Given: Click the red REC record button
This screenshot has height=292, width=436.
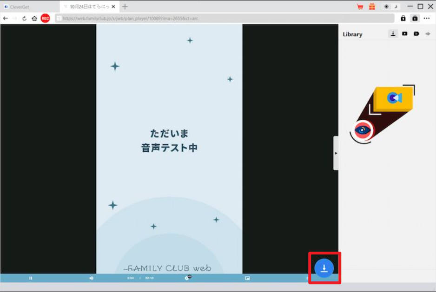Looking at the screenshot, I should tap(45, 18).
